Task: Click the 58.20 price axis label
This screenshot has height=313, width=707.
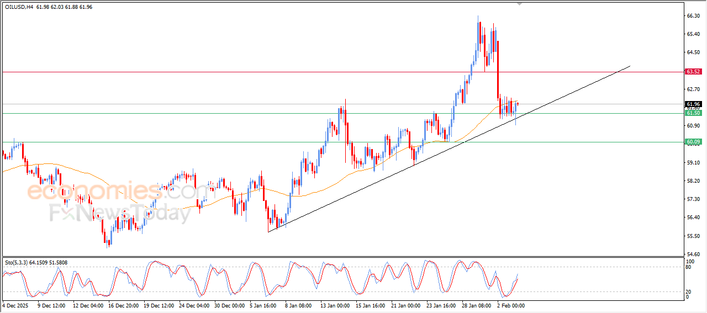Action: coord(693,181)
